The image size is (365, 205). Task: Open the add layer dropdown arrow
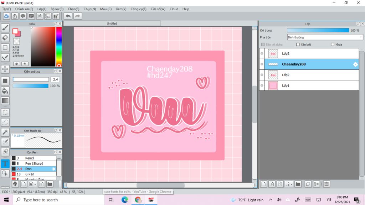click(x=292, y=184)
